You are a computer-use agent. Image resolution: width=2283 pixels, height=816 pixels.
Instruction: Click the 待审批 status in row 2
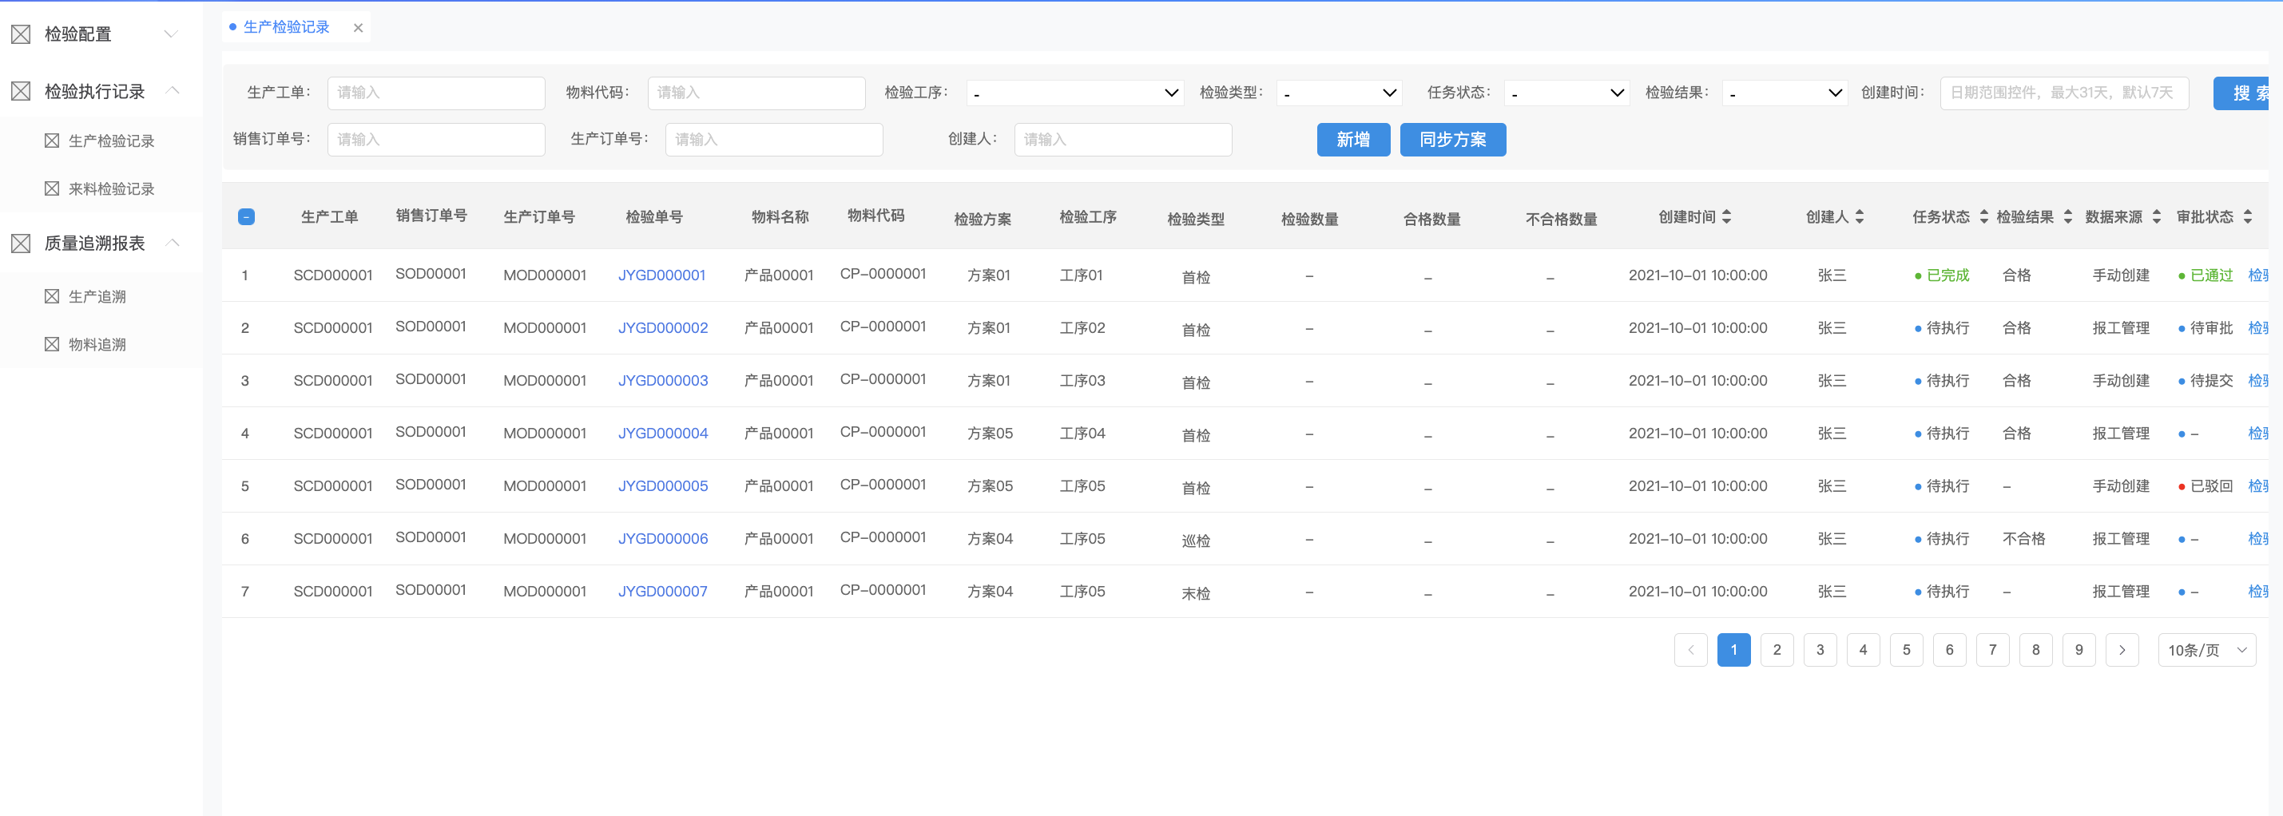(x=2211, y=328)
